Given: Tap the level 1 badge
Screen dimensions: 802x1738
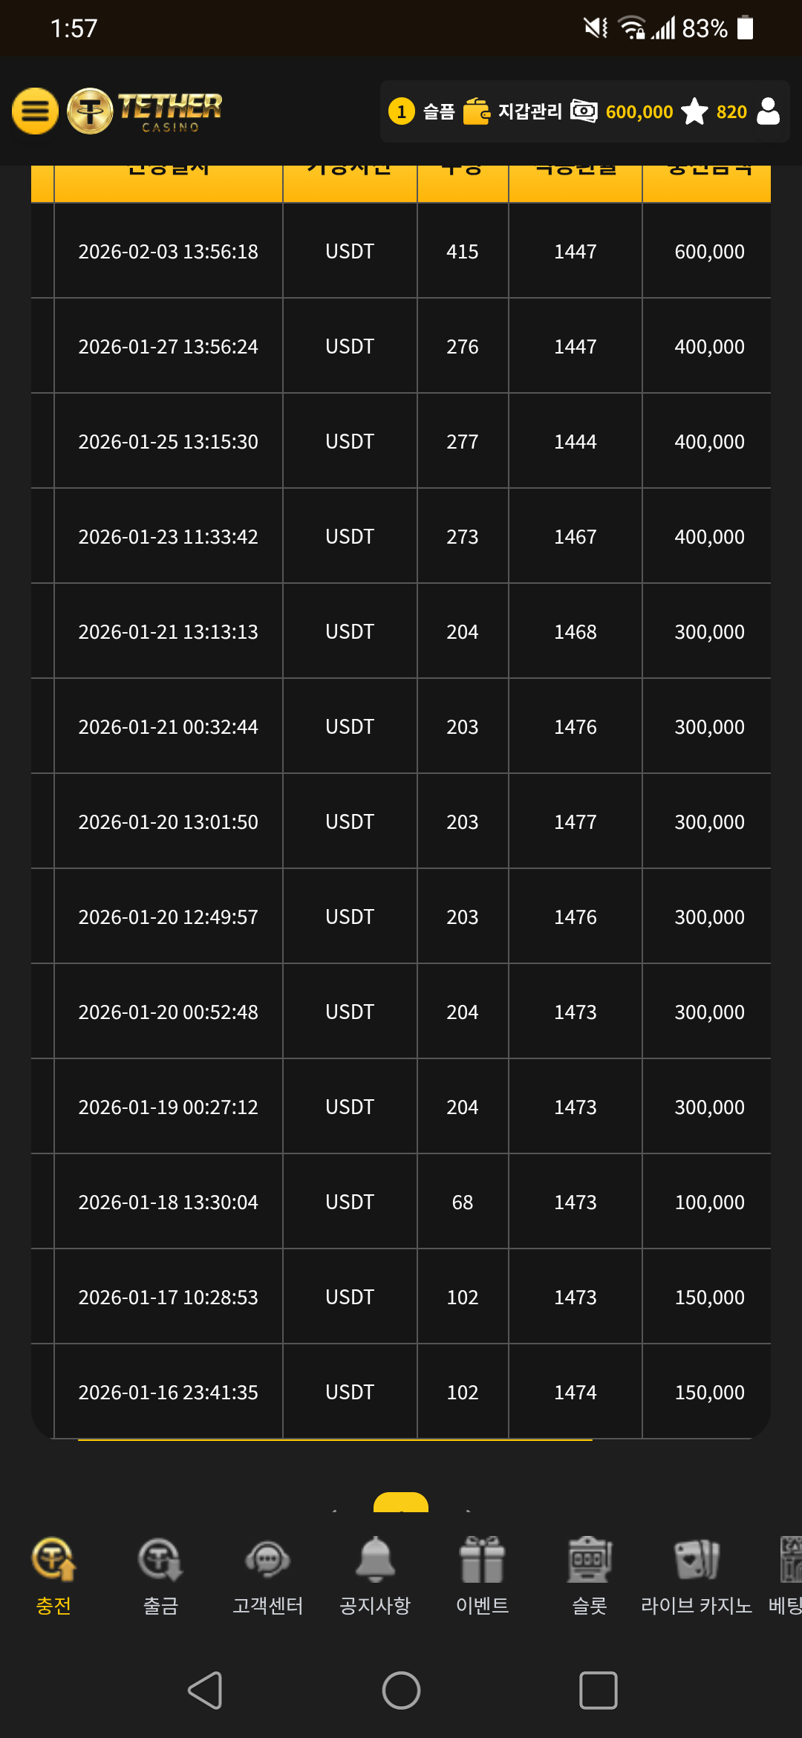Looking at the screenshot, I should [x=402, y=111].
